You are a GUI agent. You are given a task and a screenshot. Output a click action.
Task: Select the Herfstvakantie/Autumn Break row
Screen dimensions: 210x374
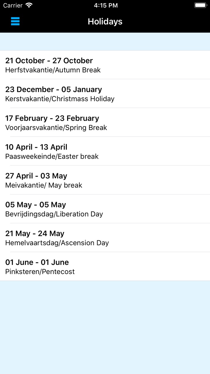[105, 65]
